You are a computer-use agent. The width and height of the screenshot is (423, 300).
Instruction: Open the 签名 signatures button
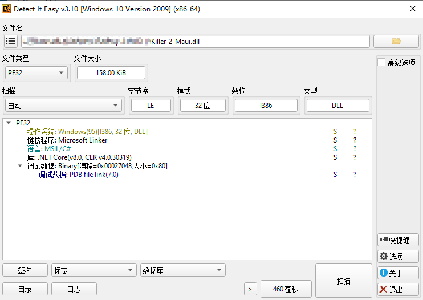coord(25,270)
